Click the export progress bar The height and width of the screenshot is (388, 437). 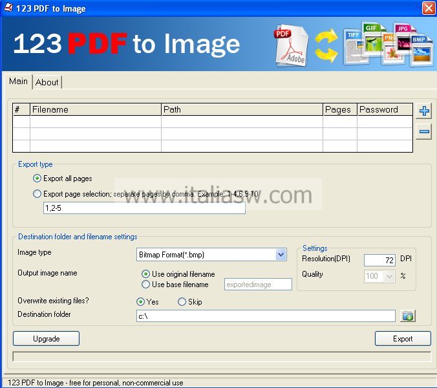tap(222, 357)
